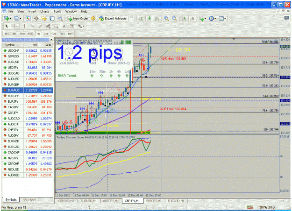The image size is (292, 211).
Task: Select the Horizontal Line drawing tool
Action: 32,26
